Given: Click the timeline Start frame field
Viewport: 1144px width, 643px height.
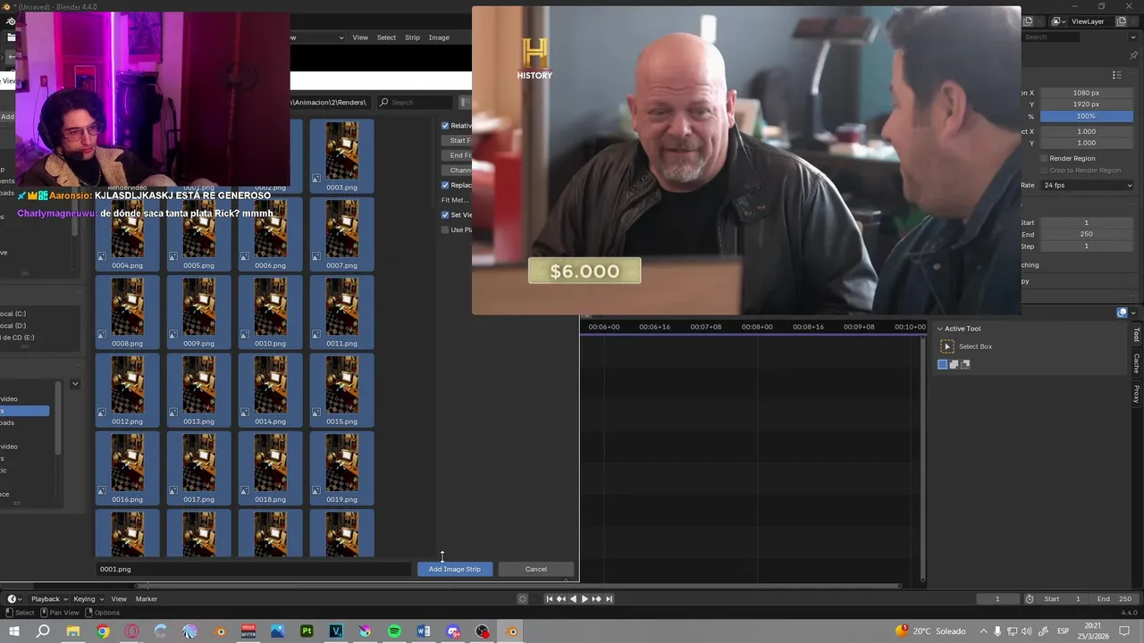Looking at the screenshot, I should 1063,599.
